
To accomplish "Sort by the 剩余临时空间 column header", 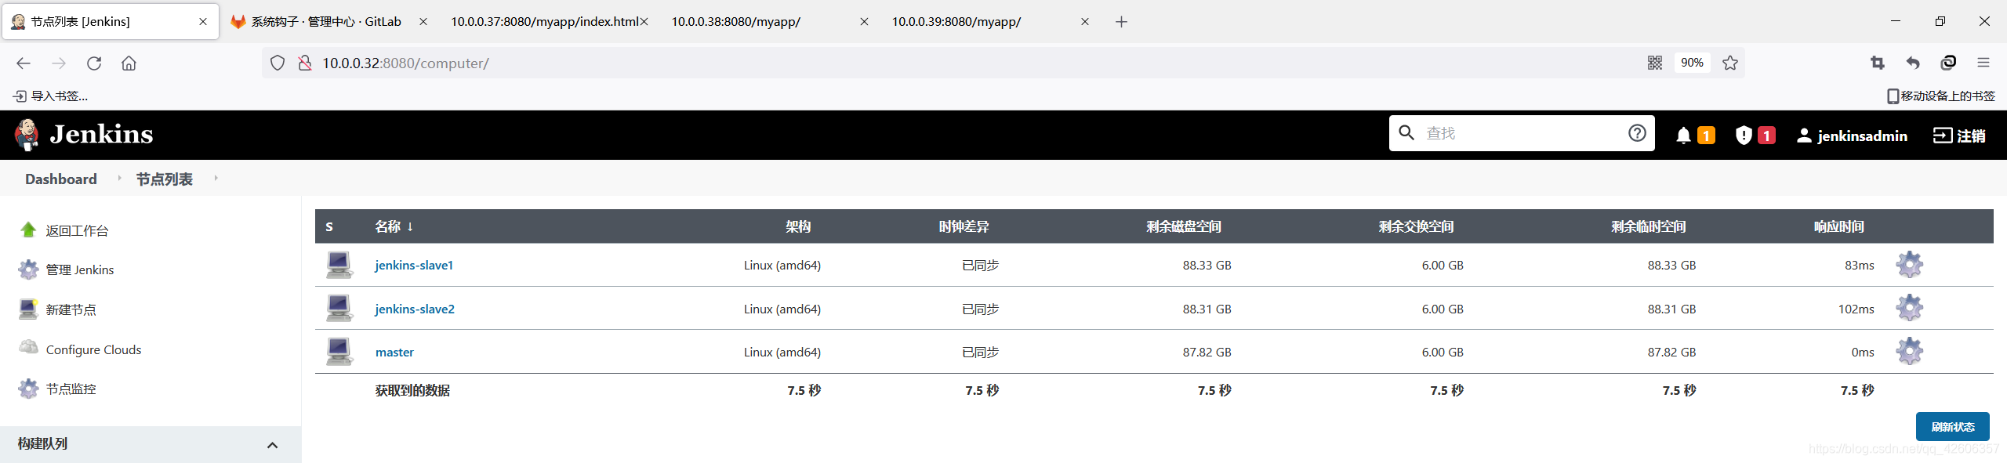I will click(x=1648, y=226).
